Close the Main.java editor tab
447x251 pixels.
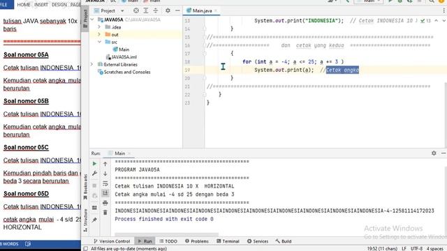point(216,11)
